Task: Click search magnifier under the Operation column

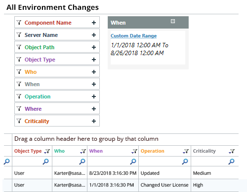Action: (x=185, y=161)
